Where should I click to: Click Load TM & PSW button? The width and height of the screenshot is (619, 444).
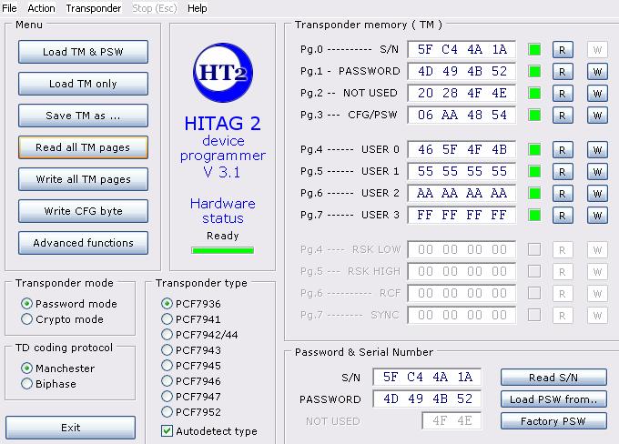click(x=83, y=52)
